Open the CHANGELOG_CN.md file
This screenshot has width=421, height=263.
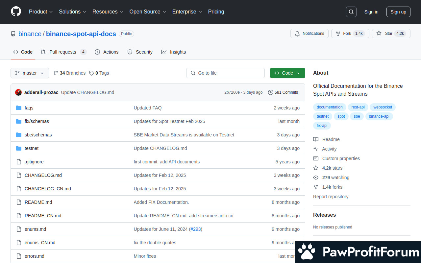[x=48, y=189]
